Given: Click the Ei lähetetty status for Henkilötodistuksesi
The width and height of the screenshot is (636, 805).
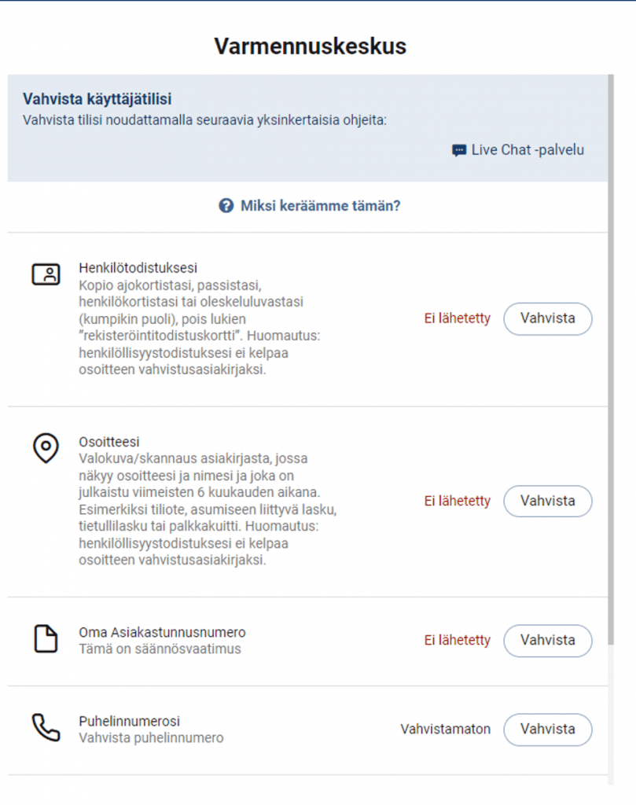Looking at the screenshot, I should pyautogui.click(x=458, y=318).
